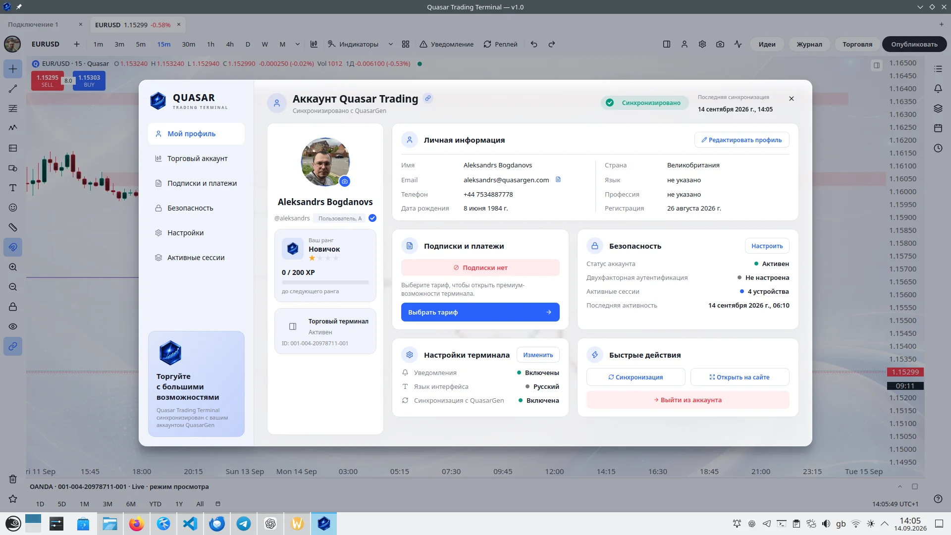Image resolution: width=951 pixels, height=535 pixels.
Task: Click the Редактировать профиль button
Action: coord(741,140)
